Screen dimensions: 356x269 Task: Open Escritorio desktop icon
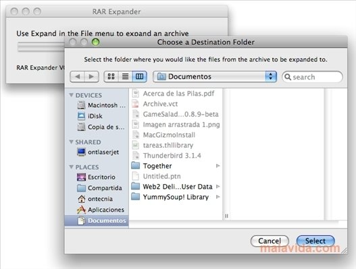(x=81, y=177)
